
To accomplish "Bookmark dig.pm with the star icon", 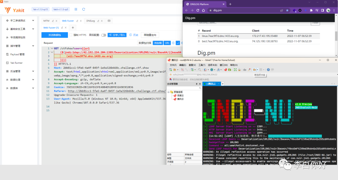I will tap(287, 10).
